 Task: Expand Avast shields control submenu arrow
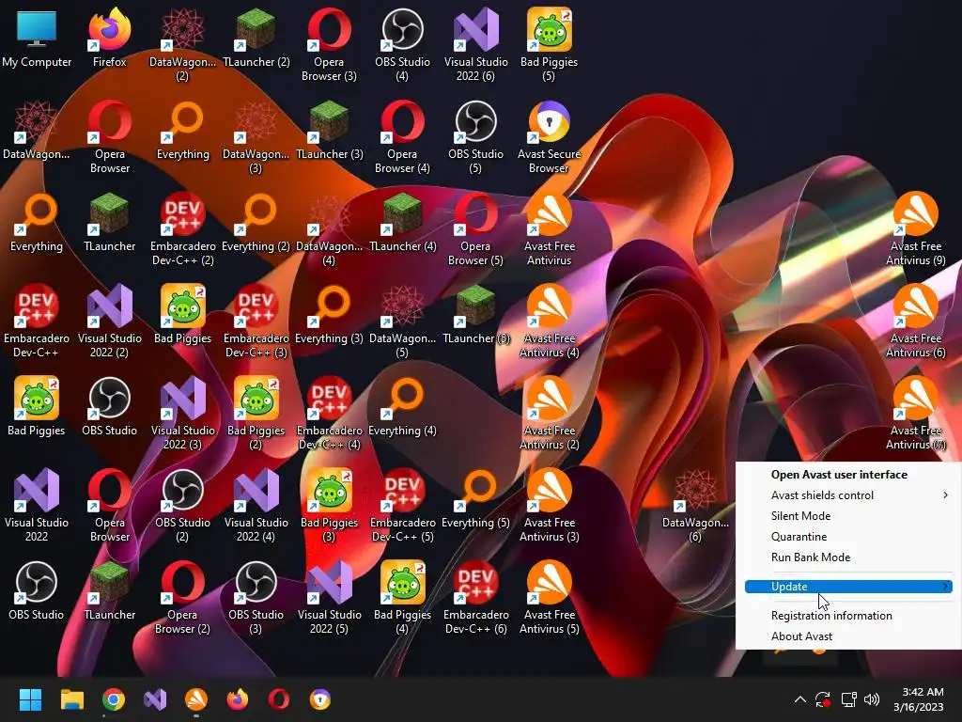point(945,494)
